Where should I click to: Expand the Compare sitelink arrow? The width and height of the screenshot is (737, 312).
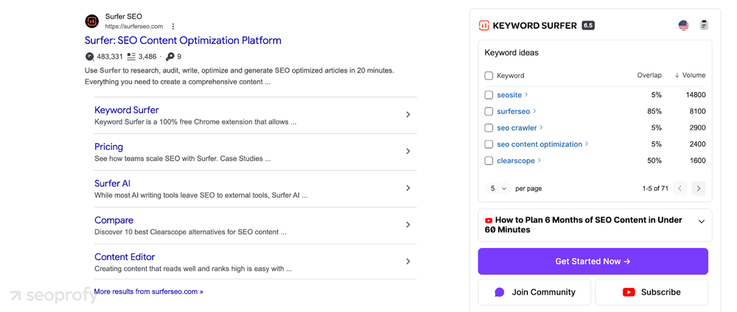point(408,225)
